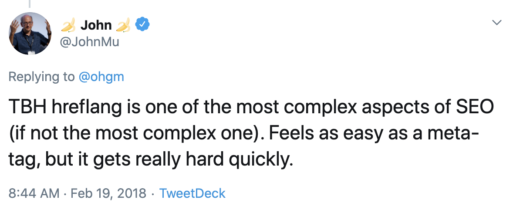Click the Feb 19, 2018 date
Image resolution: width=513 pixels, height=210 pixels.
tap(108, 193)
